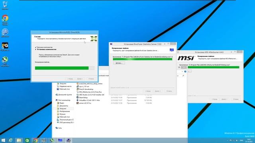Open the Google Chrome desktop shortcut
Image resolution: width=255 pixels, height=143 pixels.
click(x=5, y=20)
